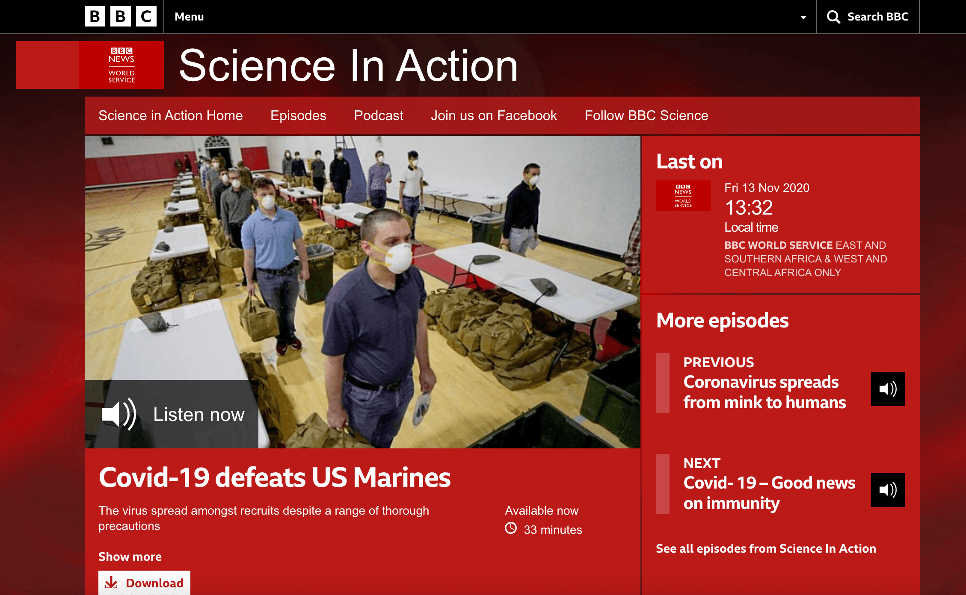The width and height of the screenshot is (966, 595).
Task: Open previous episode Coronavirus spreads from mink
Action: 765,392
